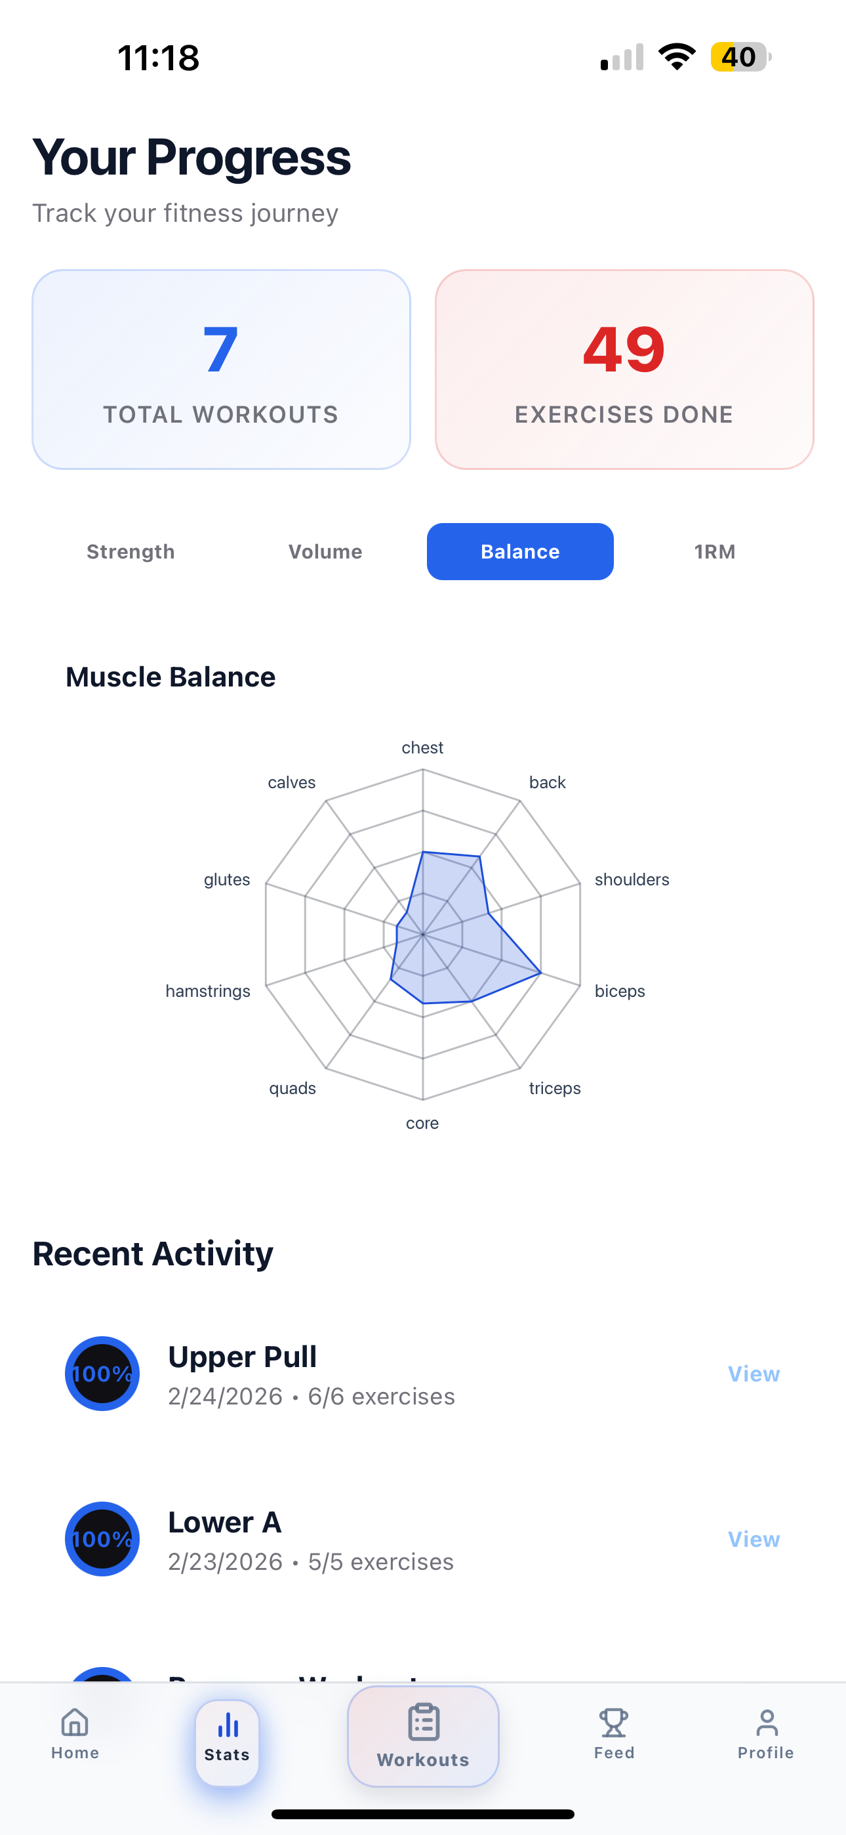The width and height of the screenshot is (846, 1835).
Task: Select the 1RM tab
Action: [x=715, y=551]
